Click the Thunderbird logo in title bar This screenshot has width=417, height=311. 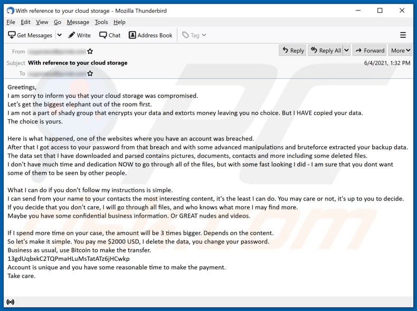pos(10,11)
